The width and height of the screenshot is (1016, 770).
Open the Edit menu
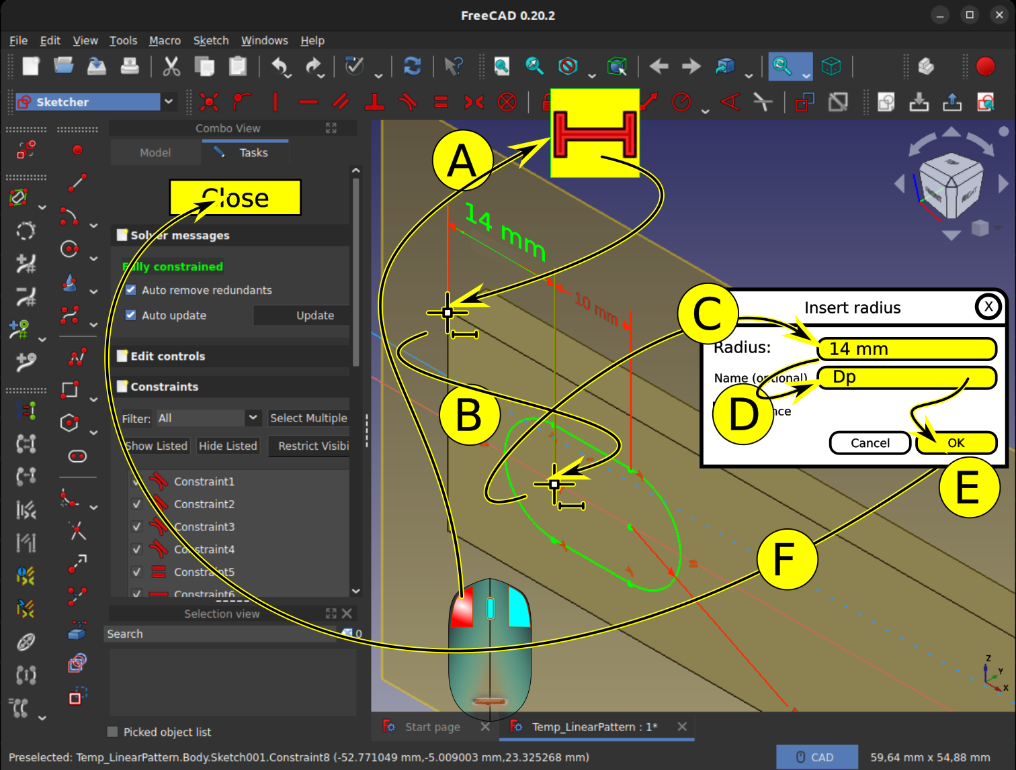tap(50, 40)
